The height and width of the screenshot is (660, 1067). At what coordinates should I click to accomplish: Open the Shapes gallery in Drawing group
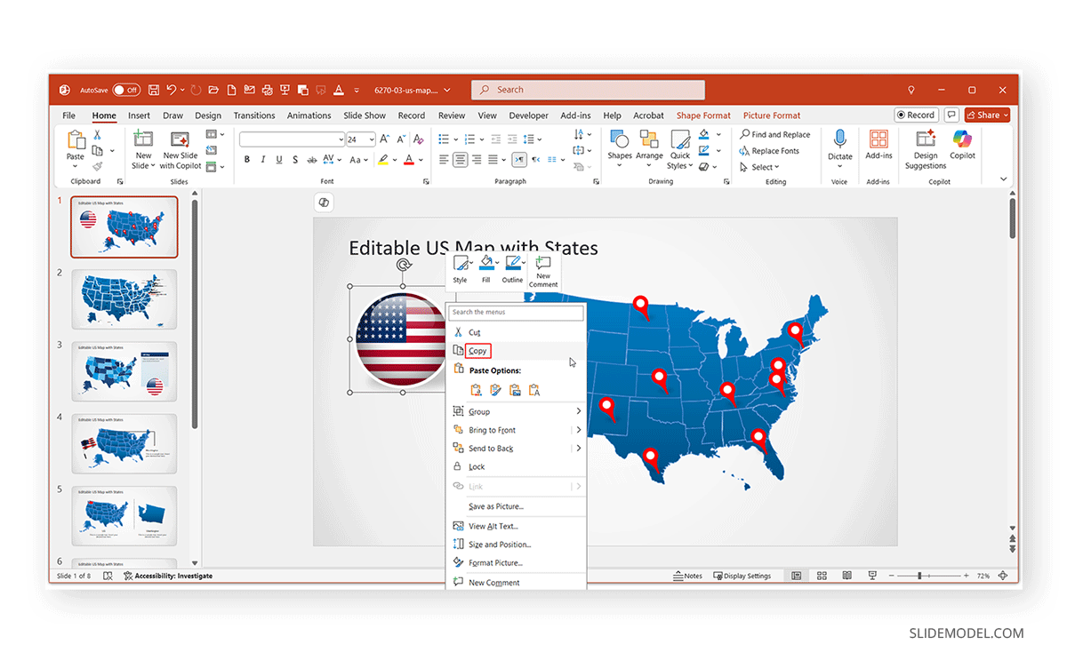click(620, 145)
